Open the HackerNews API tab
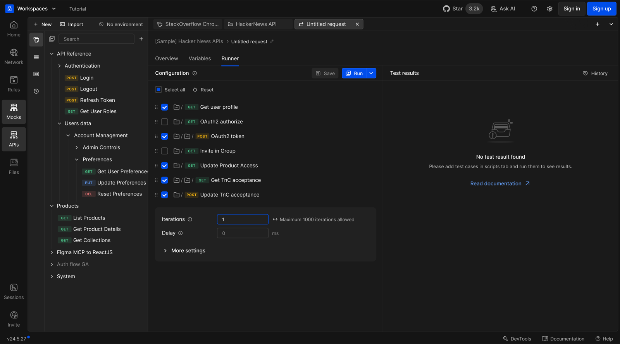 tap(258, 24)
